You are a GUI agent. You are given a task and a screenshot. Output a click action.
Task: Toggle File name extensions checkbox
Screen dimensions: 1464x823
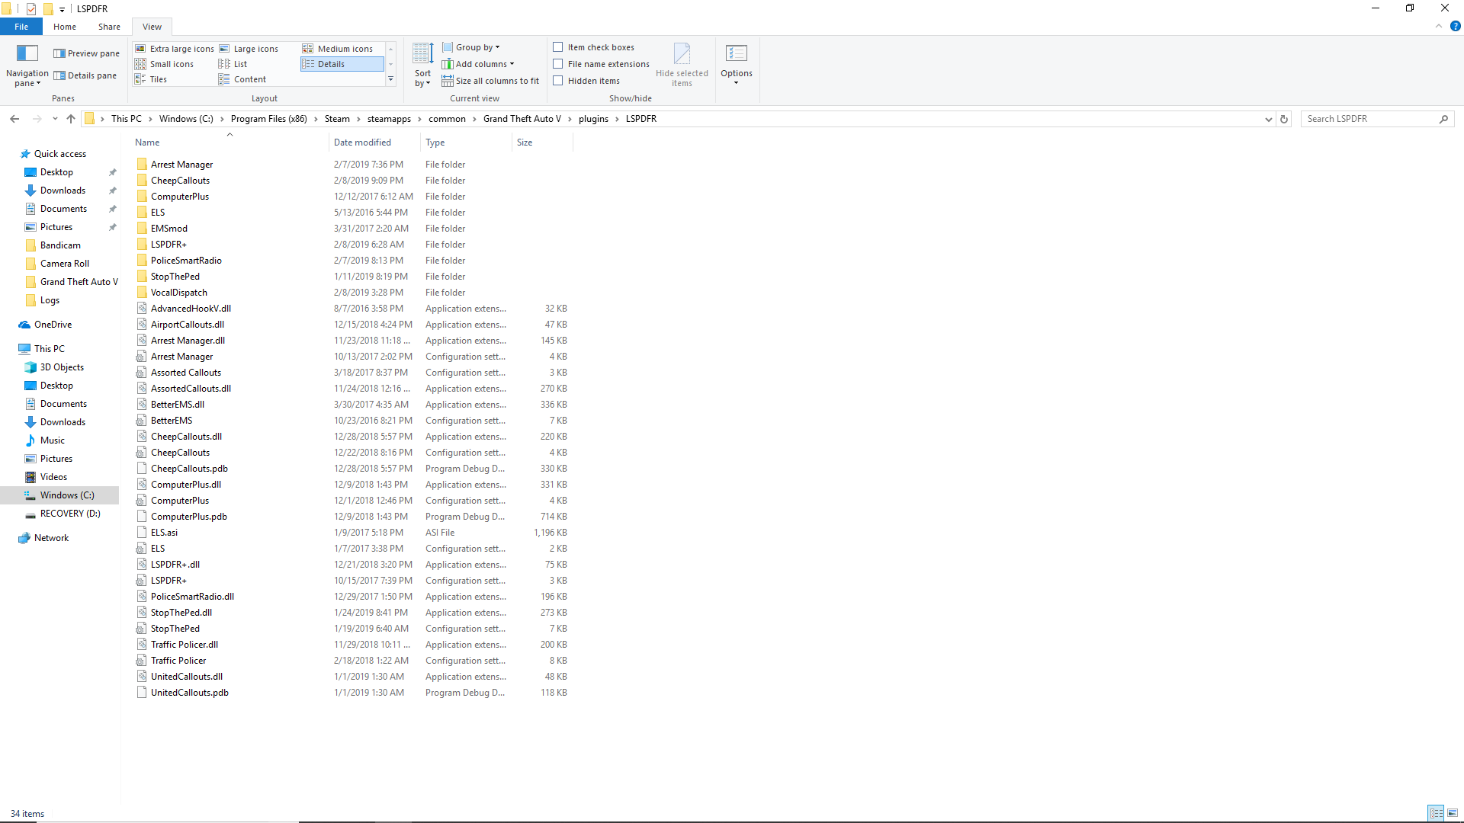pos(558,64)
